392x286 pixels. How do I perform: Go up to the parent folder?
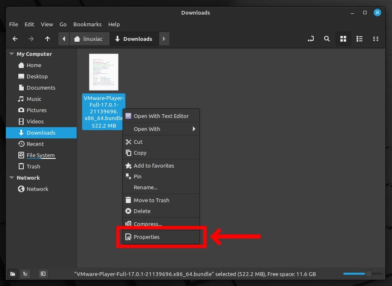click(47, 39)
